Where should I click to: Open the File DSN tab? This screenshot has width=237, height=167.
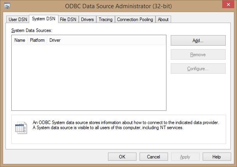pos(68,20)
